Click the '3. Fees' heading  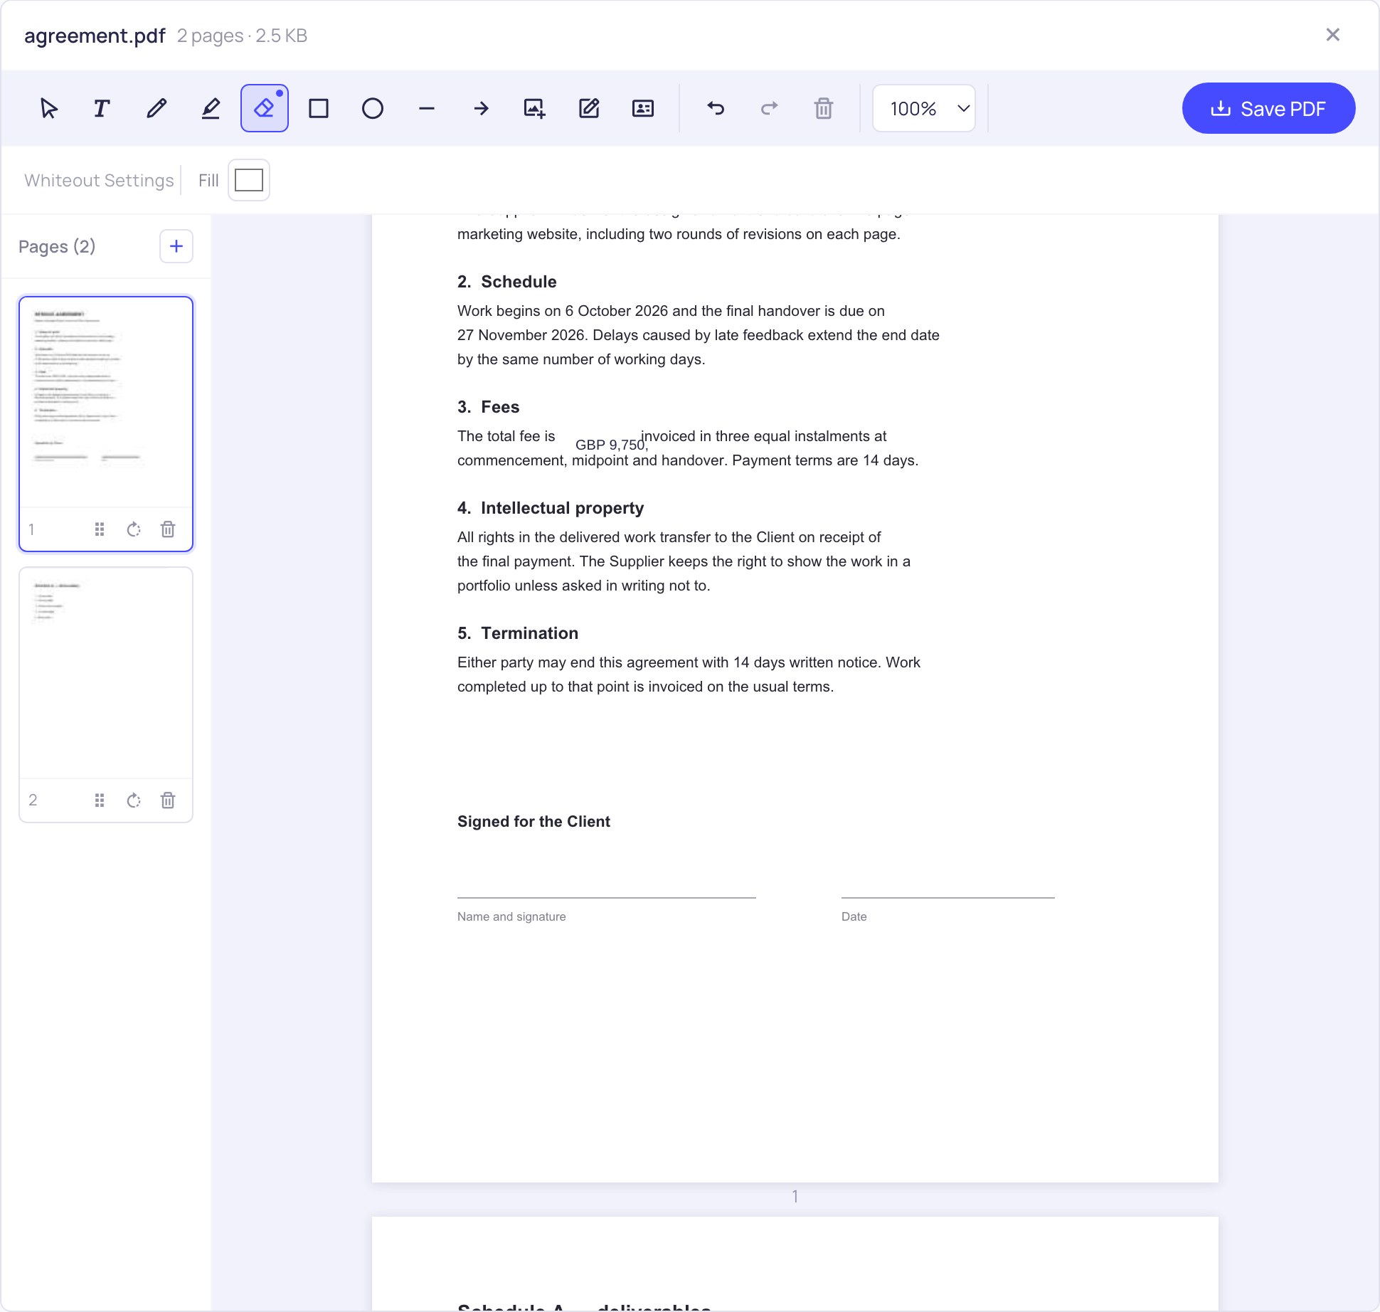(488, 407)
